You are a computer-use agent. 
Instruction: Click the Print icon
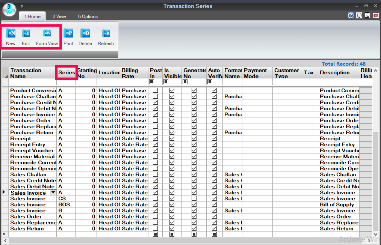(68, 34)
